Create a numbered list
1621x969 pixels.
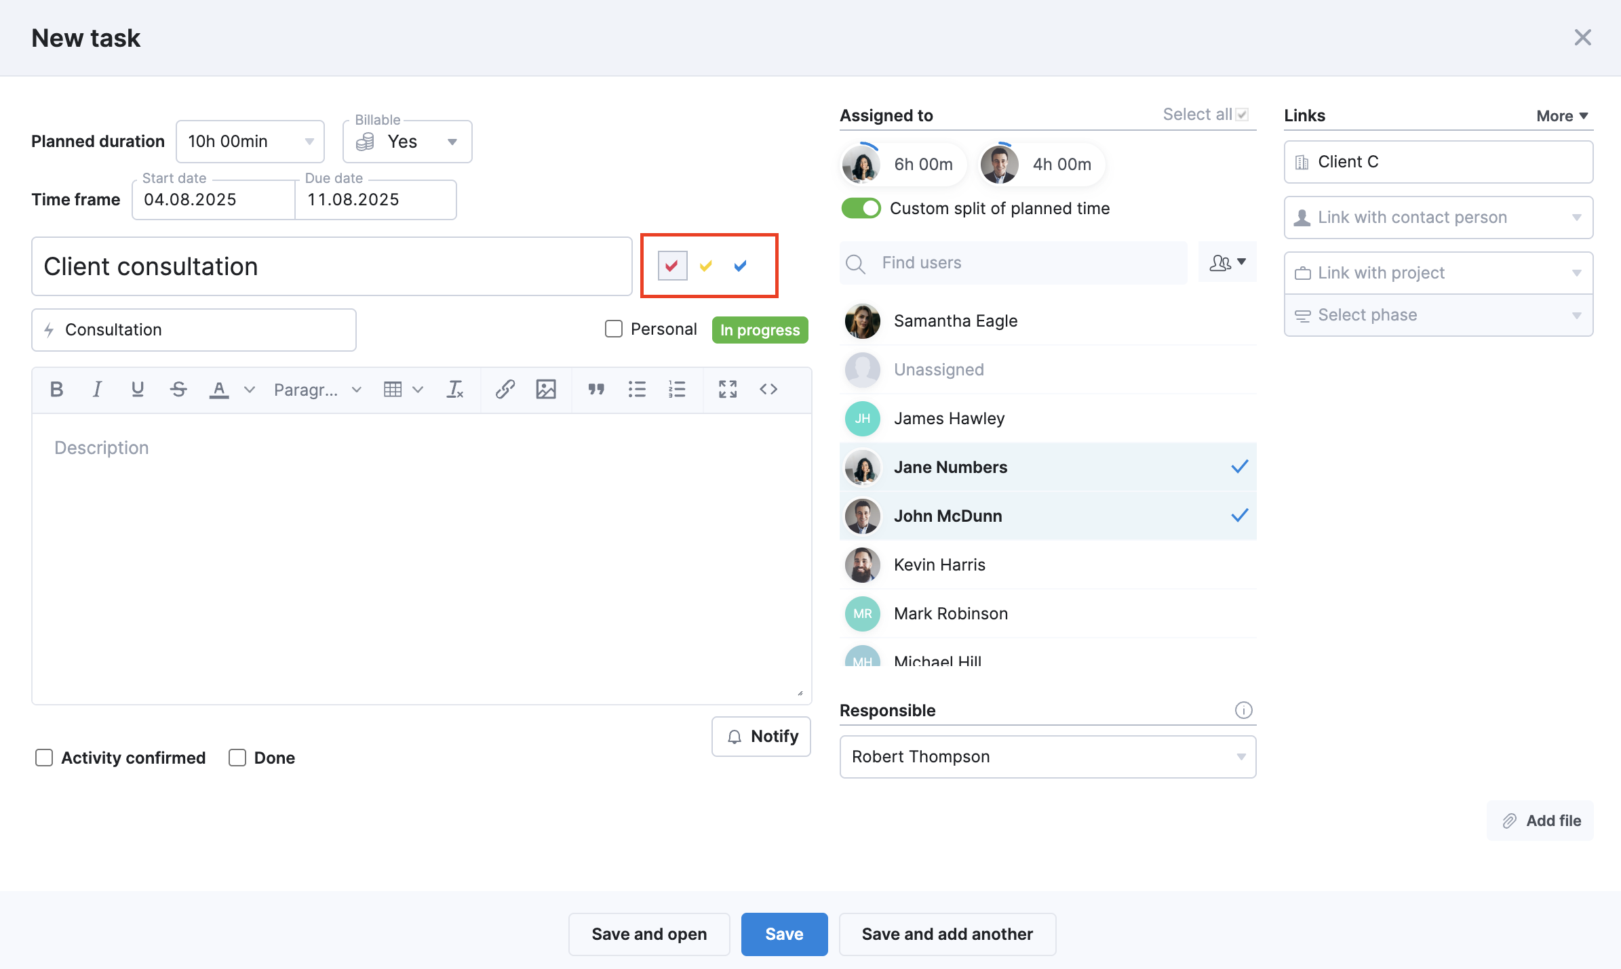tap(677, 390)
